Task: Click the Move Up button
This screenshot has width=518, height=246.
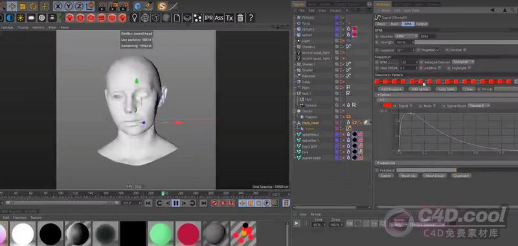Action: [408, 175]
